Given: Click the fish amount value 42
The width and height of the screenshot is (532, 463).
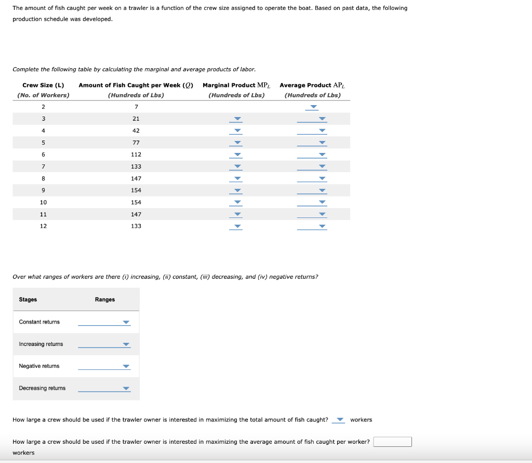Looking at the screenshot, I should 136,131.
